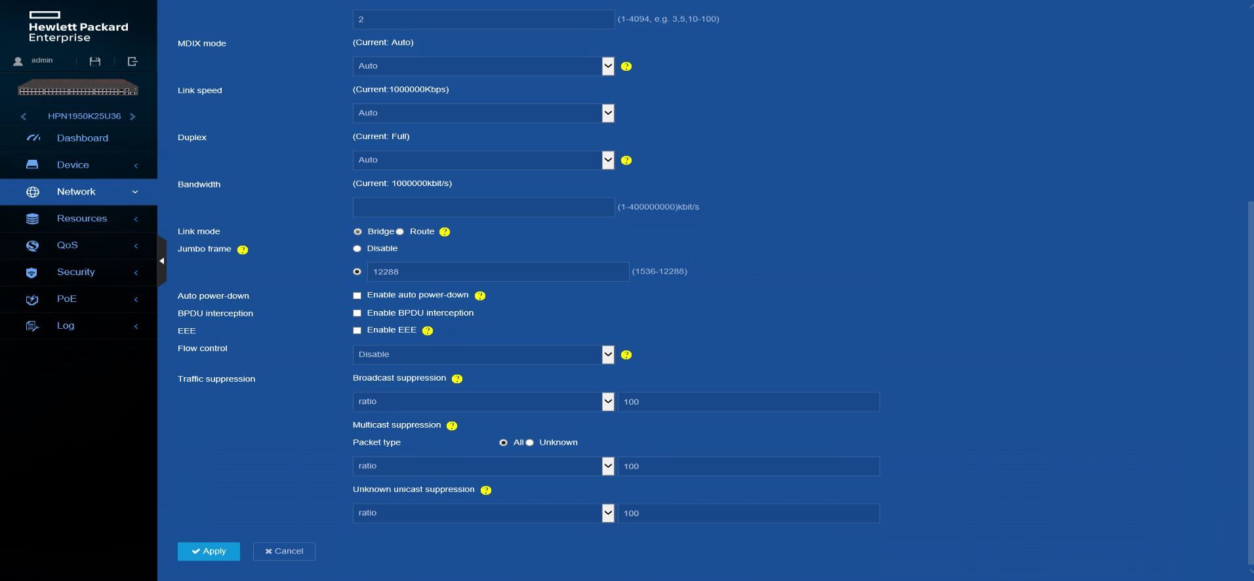Select the Route link mode radio button
The image size is (1254, 581).
point(400,232)
